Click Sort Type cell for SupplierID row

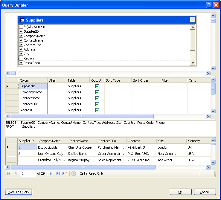118,86
